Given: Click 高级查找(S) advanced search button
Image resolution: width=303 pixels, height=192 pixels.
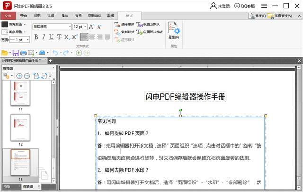Looking at the screenshot, I should 280,16.
